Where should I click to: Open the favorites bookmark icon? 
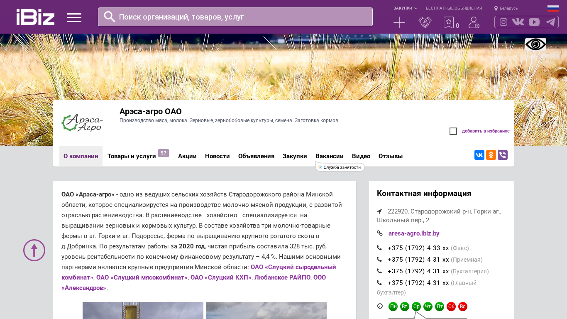[x=449, y=22]
